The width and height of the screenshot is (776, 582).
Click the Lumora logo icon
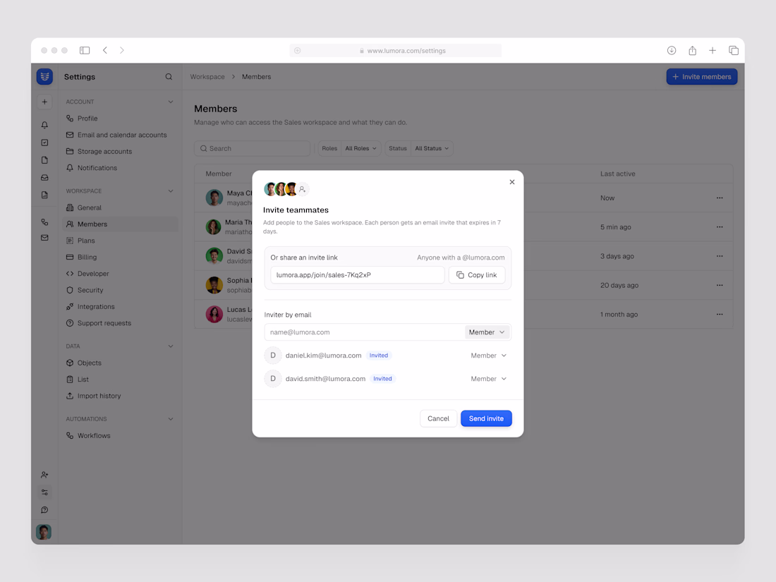click(44, 77)
